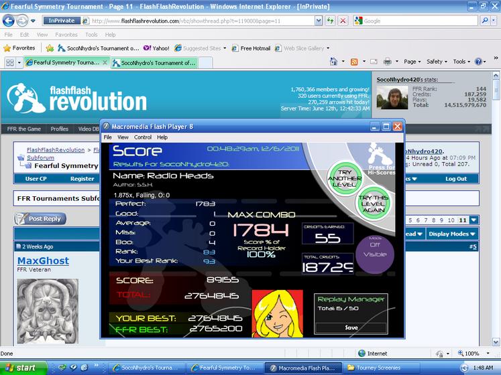Open the View menu in Flash Player
Viewport: 501px width, 375px height.
(x=123, y=137)
